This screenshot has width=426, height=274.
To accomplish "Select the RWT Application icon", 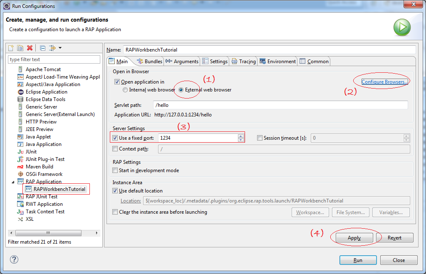I will pos(20,204).
